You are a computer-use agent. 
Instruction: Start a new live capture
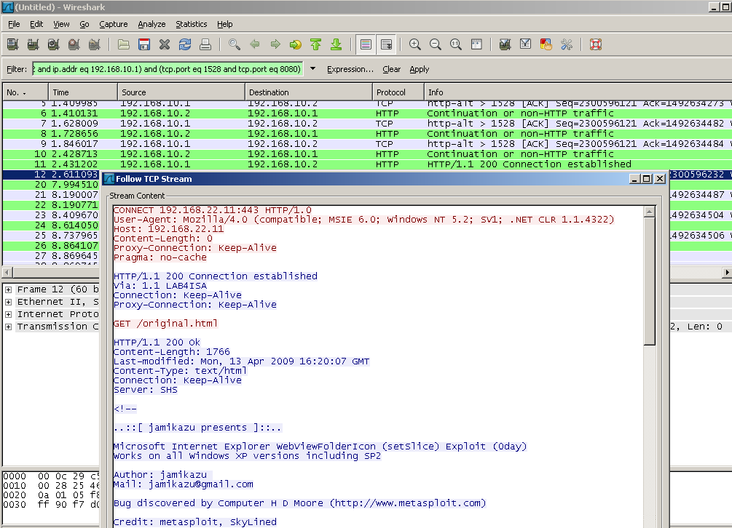point(54,45)
